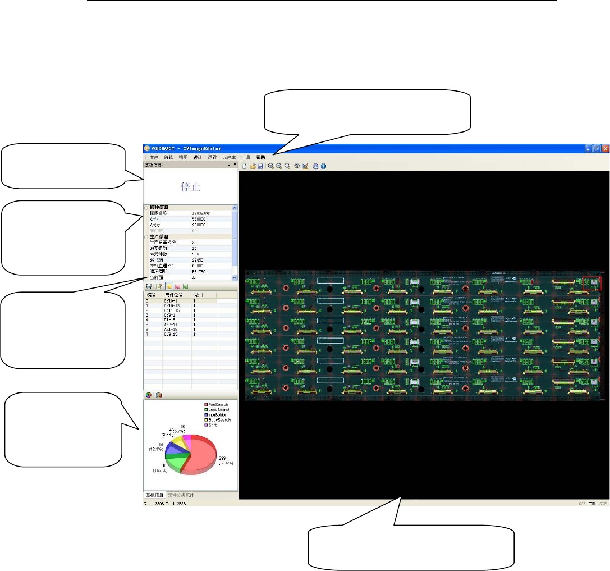Viewport: 610px width, 571px height.
Task: Click the New file toolbar icon
Action: (245, 166)
